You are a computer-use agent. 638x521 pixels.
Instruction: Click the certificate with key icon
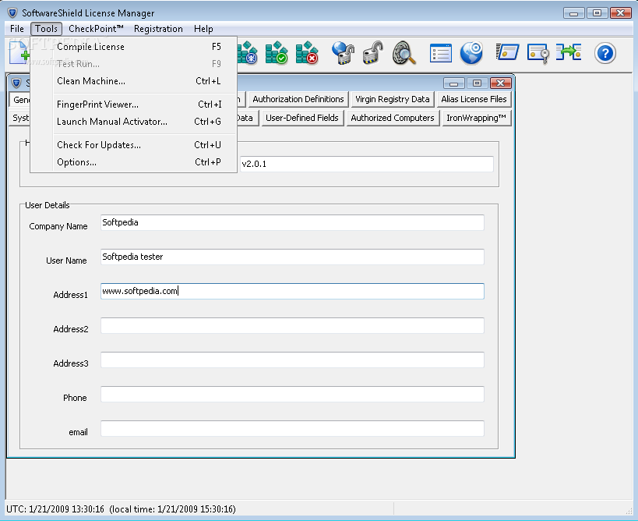coord(538,53)
